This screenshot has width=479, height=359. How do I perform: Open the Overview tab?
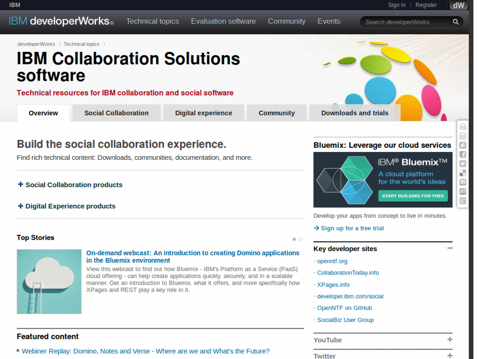(x=44, y=113)
